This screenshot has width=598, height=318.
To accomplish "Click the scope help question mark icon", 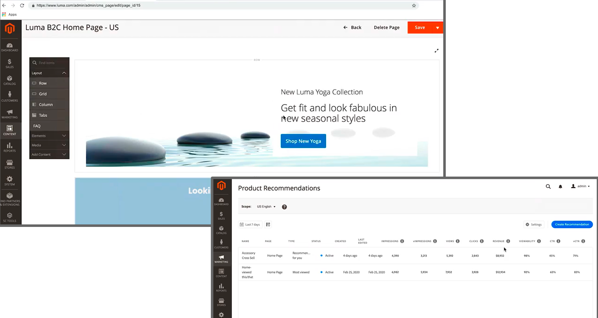I will coord(284,207).
